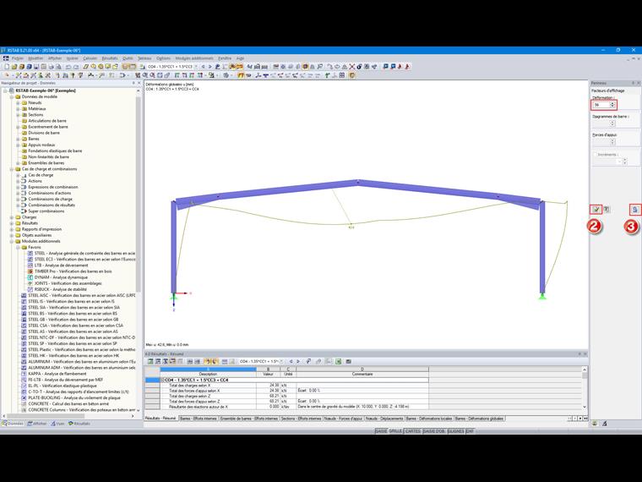Expand the Barres tree node
The height and width of the screenshot is (482, 642).
click(18, 139)
